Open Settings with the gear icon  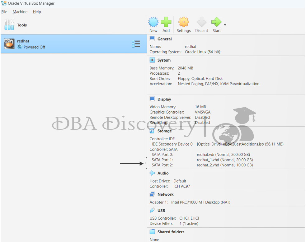coord(183,22)
